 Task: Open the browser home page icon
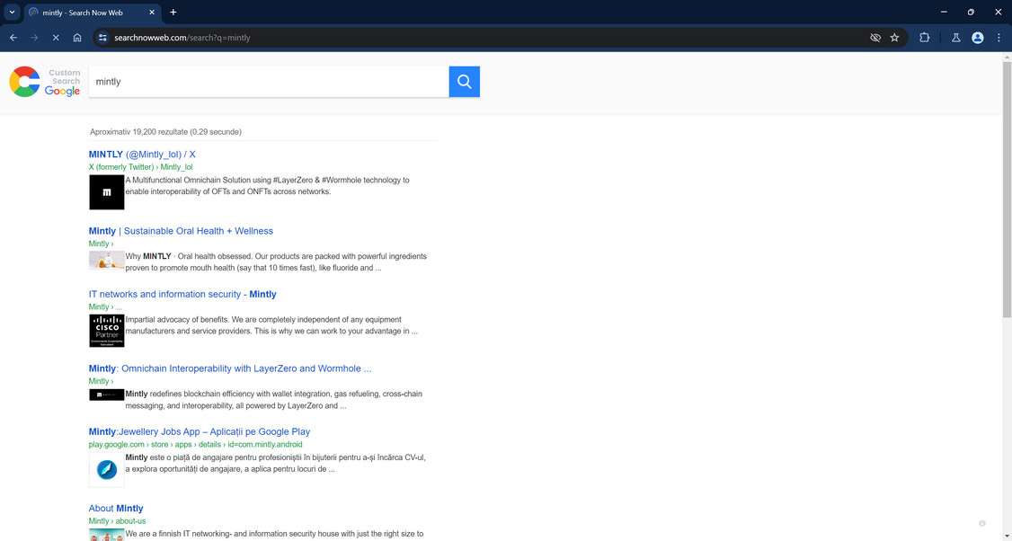77,37
